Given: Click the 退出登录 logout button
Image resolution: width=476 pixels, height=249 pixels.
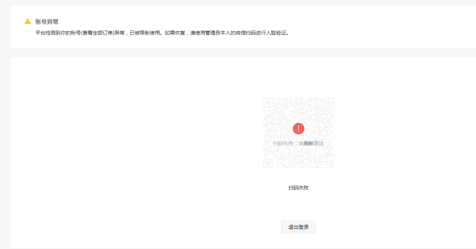Looking at the screenshot, I should point(299,227).
